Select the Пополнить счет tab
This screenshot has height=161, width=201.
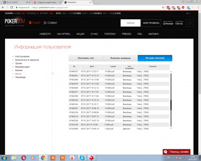click(86, 58)
